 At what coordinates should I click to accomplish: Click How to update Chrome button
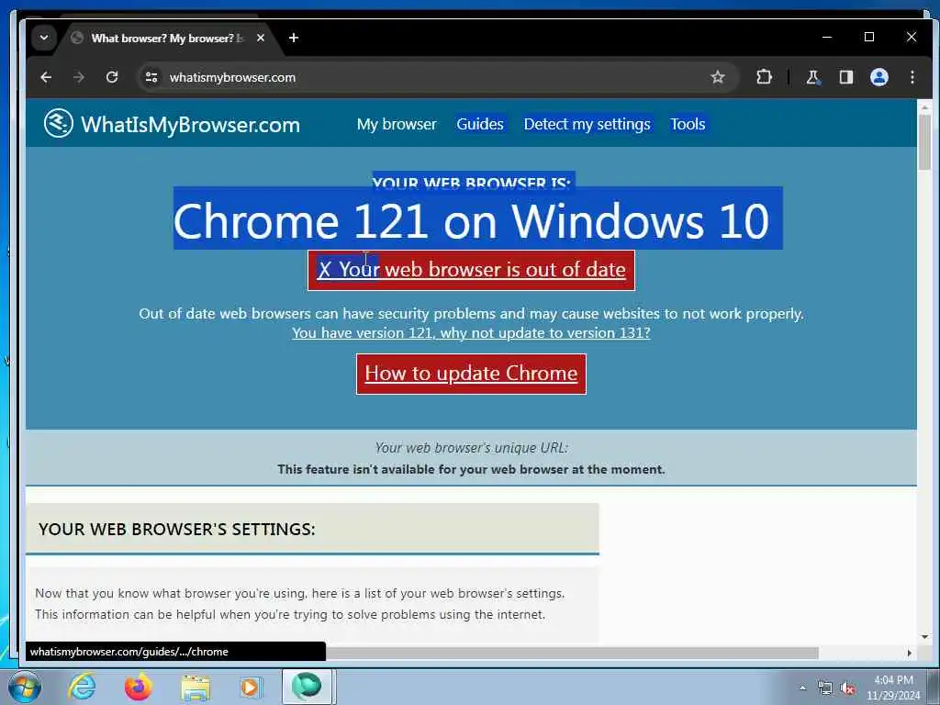471,374
